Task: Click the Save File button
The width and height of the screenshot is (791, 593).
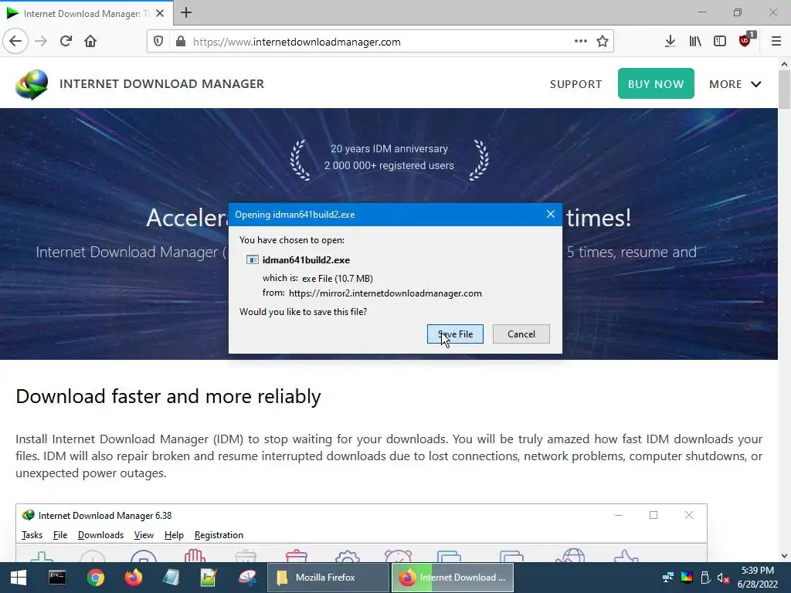Action: (x=455, y=334)
